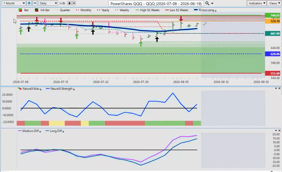Image resolution: width=282 pixels, height=172 pixels.
Task: Click the NeuralX.Strength settings dot
Action: [x=74, y=89]
